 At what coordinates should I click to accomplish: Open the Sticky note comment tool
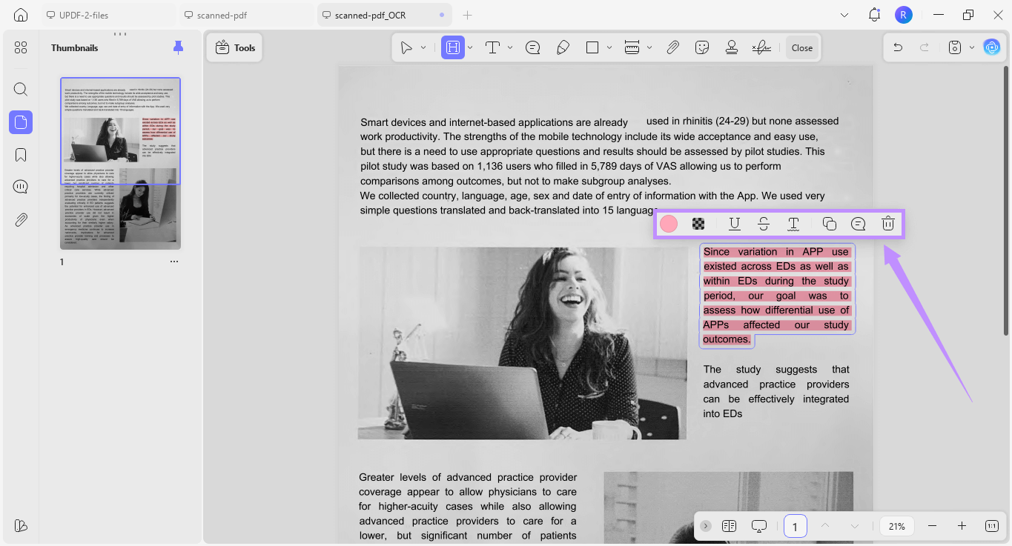click(x=532, y=47)
